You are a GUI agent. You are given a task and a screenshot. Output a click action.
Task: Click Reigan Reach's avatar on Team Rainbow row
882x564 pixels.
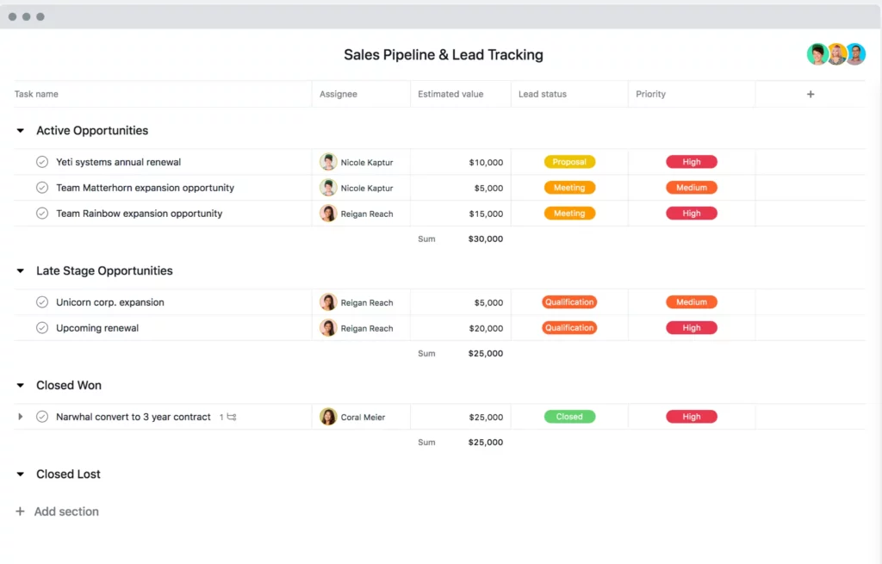click(x=328, y=214)
